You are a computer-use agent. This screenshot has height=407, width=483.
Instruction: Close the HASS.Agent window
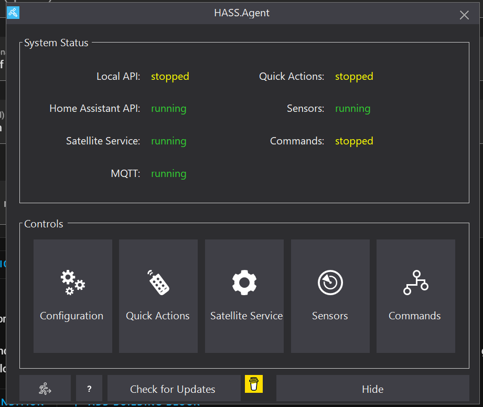[x=464, y=15]
